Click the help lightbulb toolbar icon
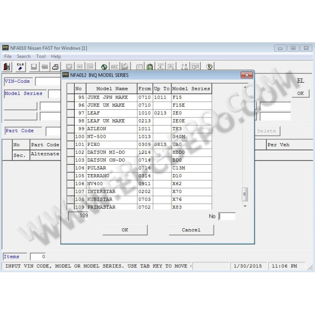Screen dimensions: 315x315 209,67
